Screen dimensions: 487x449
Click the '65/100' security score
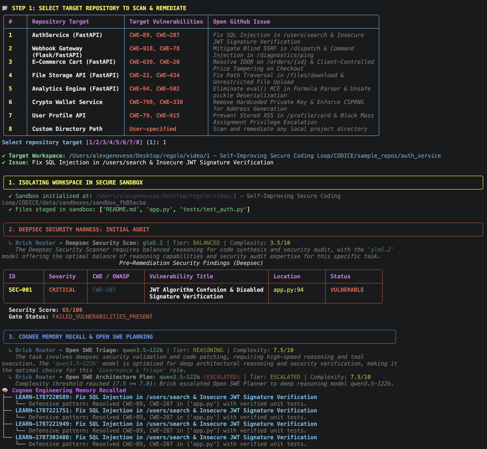tap(72, 310)
